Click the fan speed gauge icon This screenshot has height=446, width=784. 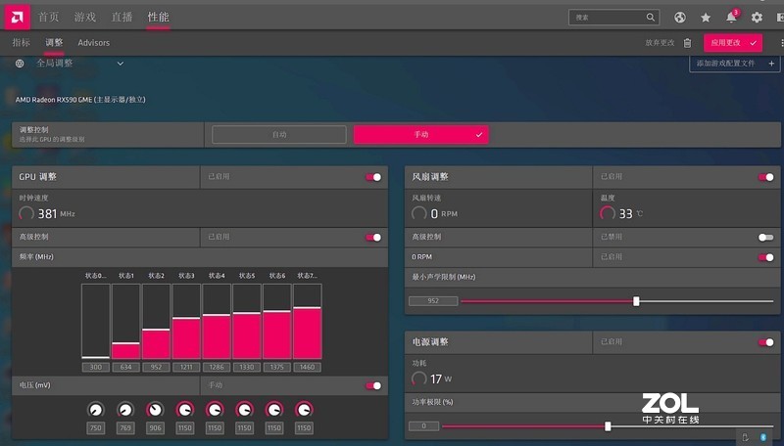(x=419, y=213)
